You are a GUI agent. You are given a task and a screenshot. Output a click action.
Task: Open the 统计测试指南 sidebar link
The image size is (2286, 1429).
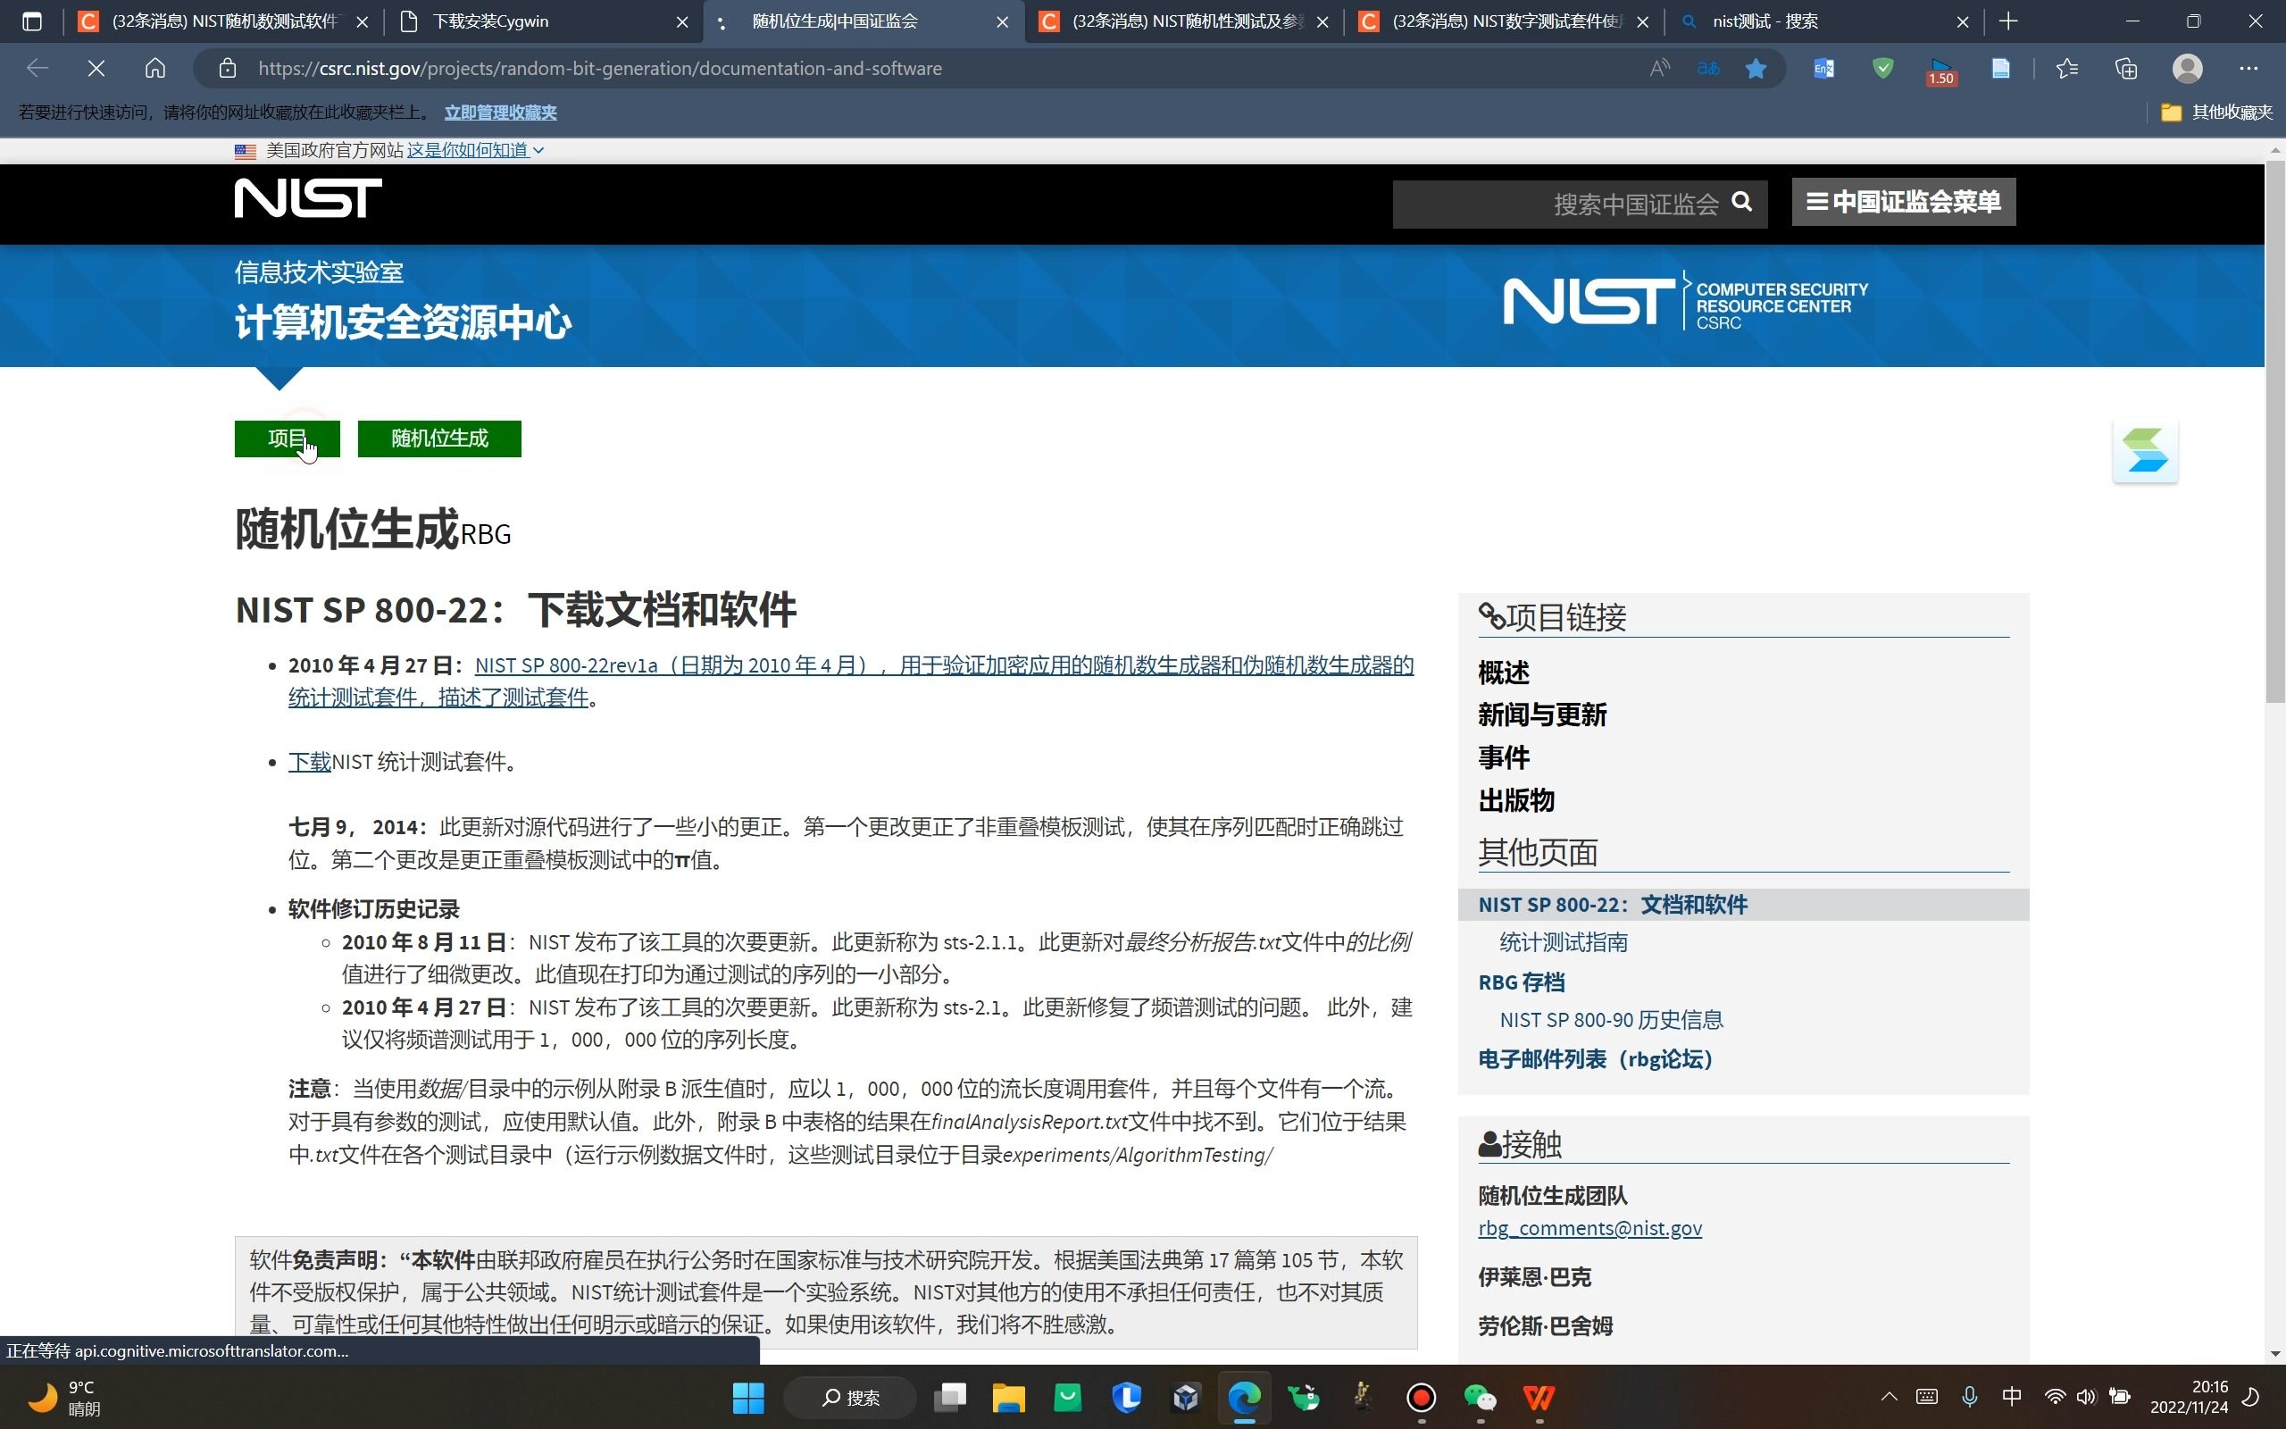pos(1564,942)
